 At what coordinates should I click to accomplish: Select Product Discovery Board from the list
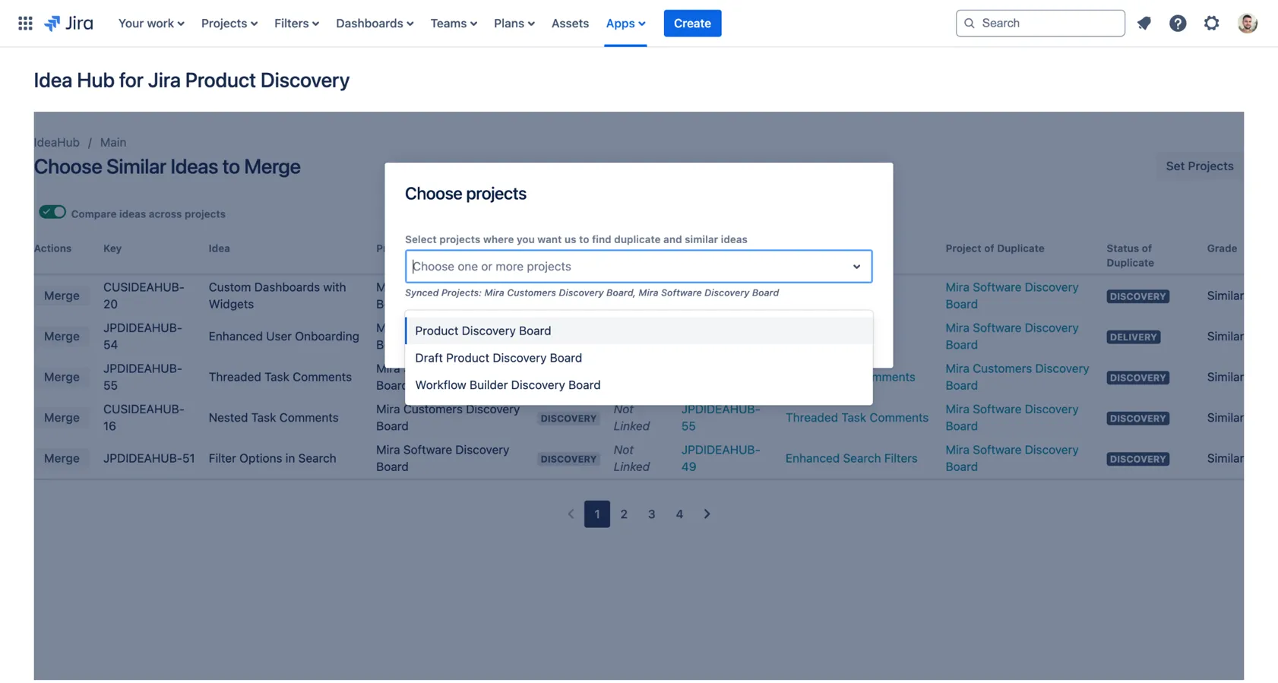[483, 330]
